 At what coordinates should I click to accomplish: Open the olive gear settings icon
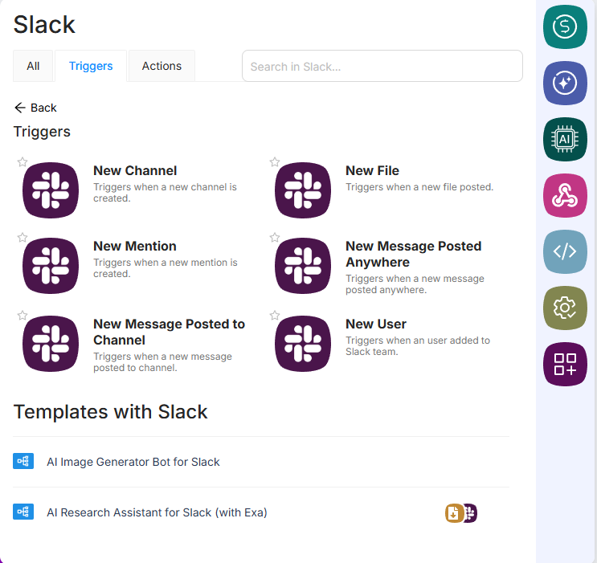565,308
